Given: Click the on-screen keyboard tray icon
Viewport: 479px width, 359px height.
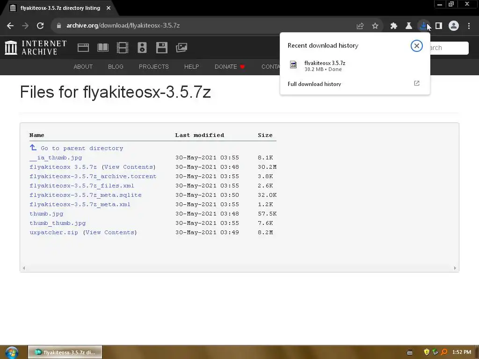Looking at the screenshot, I should (x=410, y=352).
